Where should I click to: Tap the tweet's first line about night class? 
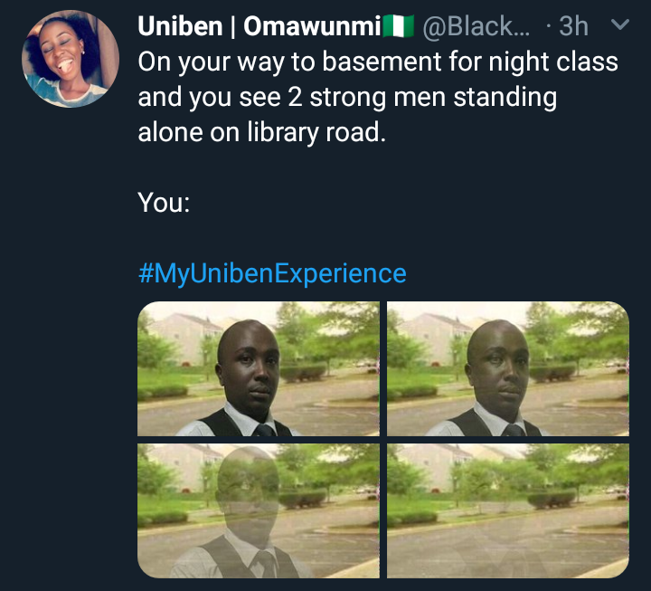point(378,62)
